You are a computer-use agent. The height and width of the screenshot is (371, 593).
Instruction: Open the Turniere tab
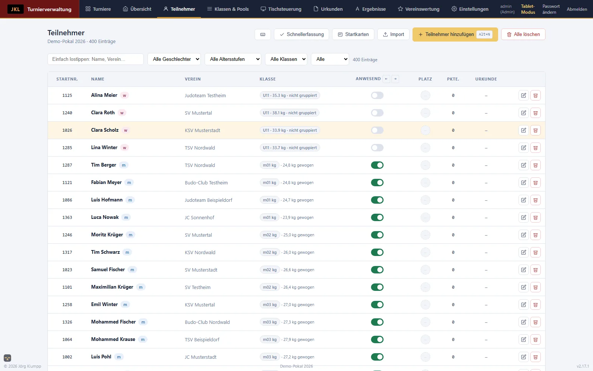(98, 9)
